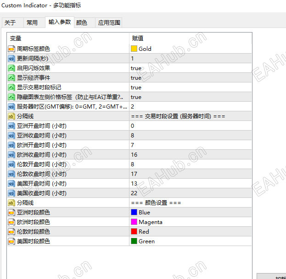Viewport: 286px width, 279px height.
Task: Click the boolean icon beside 显示交易时段标记
Action: 11,88
